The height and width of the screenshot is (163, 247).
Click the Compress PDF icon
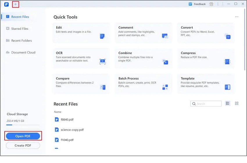pyautogui.click(x=227, y=62)
